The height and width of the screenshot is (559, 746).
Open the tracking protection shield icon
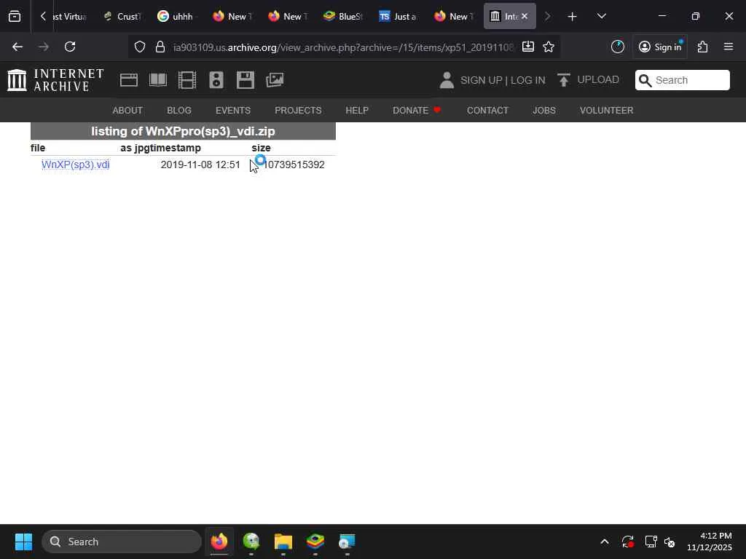139,47
